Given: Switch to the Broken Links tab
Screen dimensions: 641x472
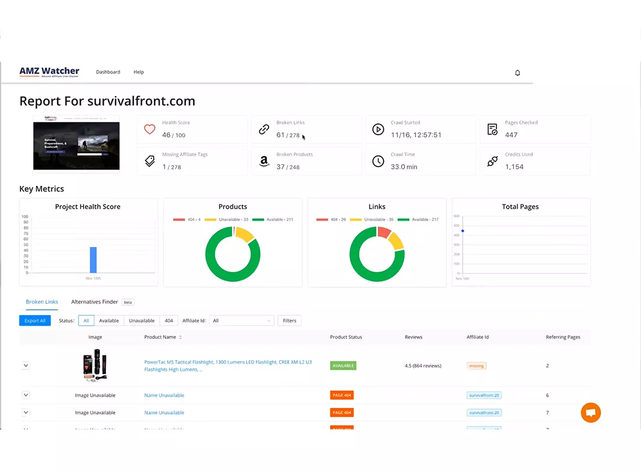Looking at the screenshot, I should pos(42,302).
